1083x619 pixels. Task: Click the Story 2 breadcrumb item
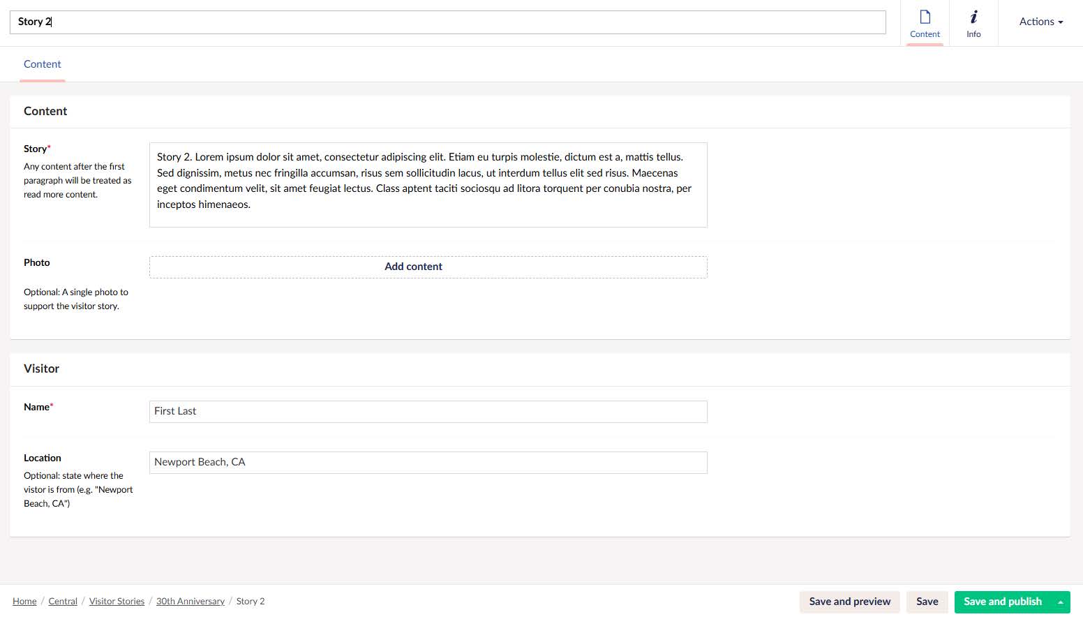(250, 602)
